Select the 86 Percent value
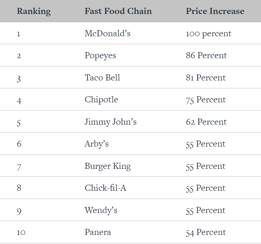Viewport: 261px width, 244px height. point(206,56)
